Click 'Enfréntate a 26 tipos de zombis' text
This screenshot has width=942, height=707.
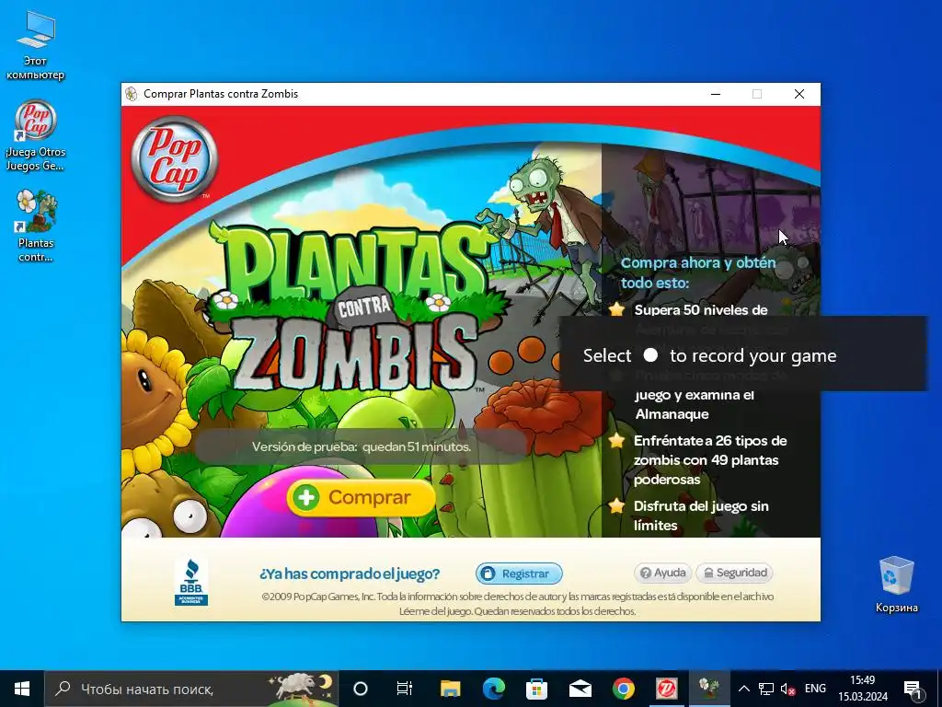(710, 460)
